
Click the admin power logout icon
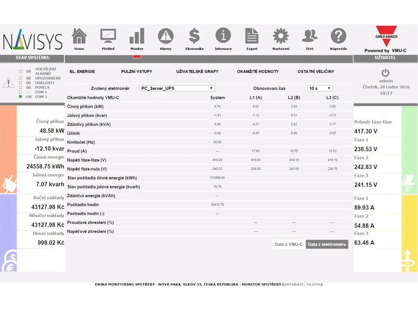(386, 73)
